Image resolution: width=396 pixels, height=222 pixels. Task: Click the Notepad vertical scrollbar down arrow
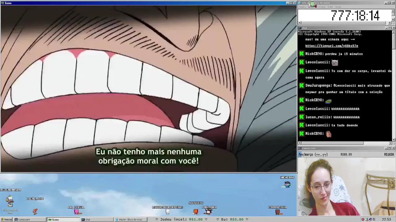393,19
